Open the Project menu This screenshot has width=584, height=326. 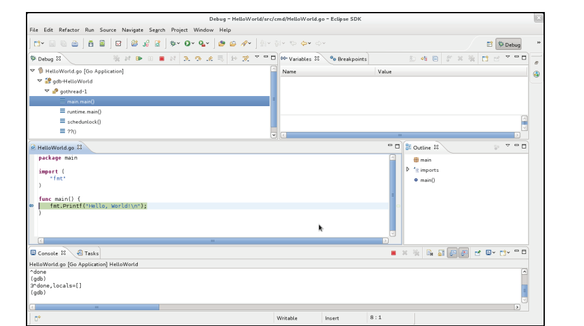pyautogui.click(x=179, y=30)
